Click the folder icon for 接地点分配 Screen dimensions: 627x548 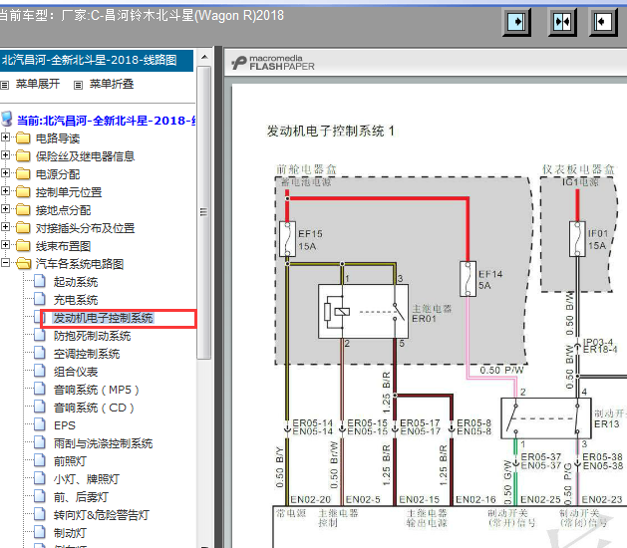click(23, 210)
